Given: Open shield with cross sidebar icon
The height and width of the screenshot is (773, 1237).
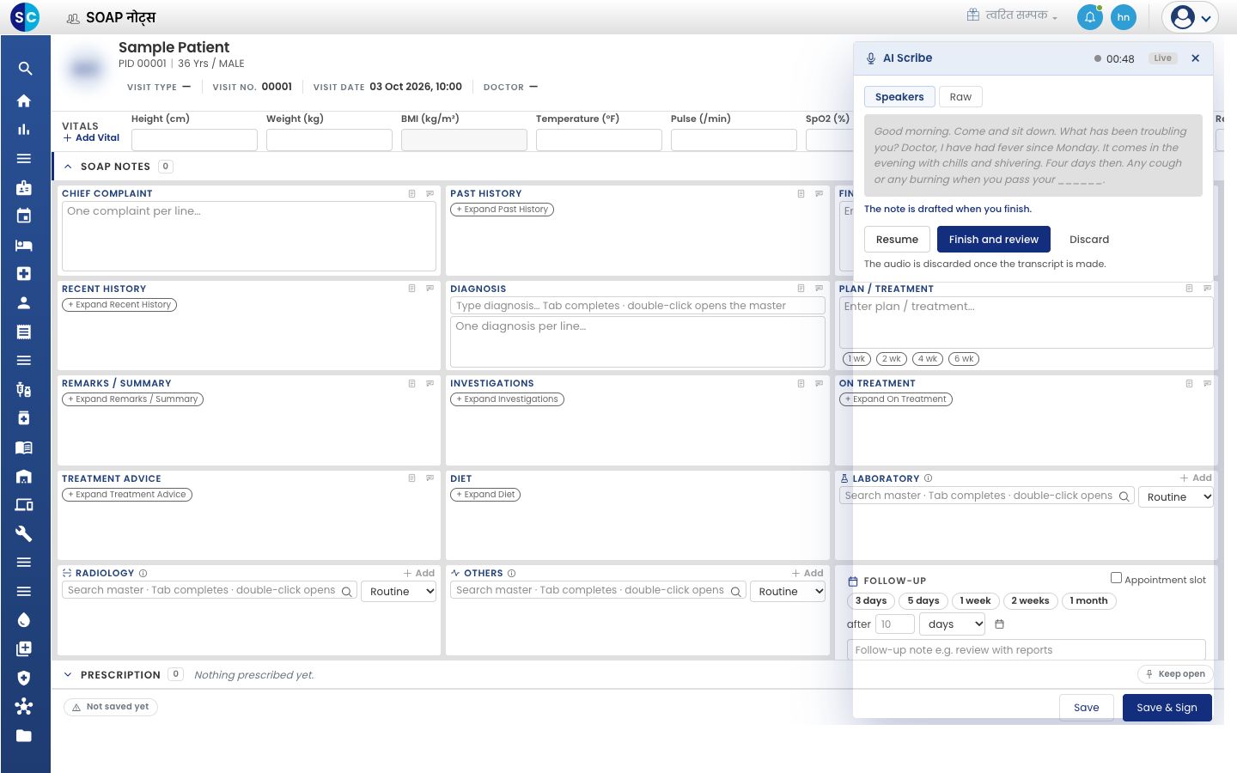Looking at the screenshot, I should 24,678.
